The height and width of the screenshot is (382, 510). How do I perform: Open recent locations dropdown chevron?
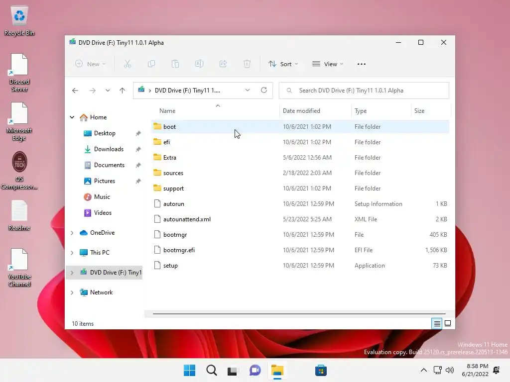(108, 91)
